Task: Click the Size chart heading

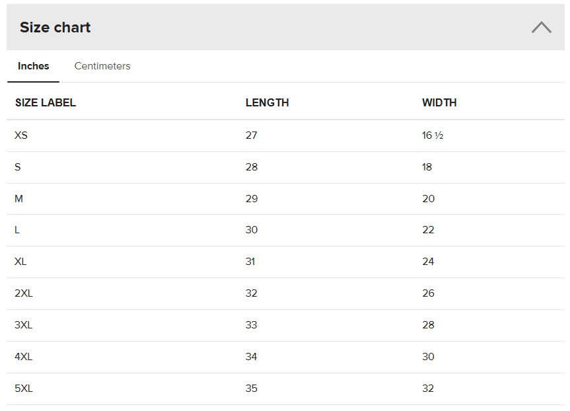Action: [55, 27]
